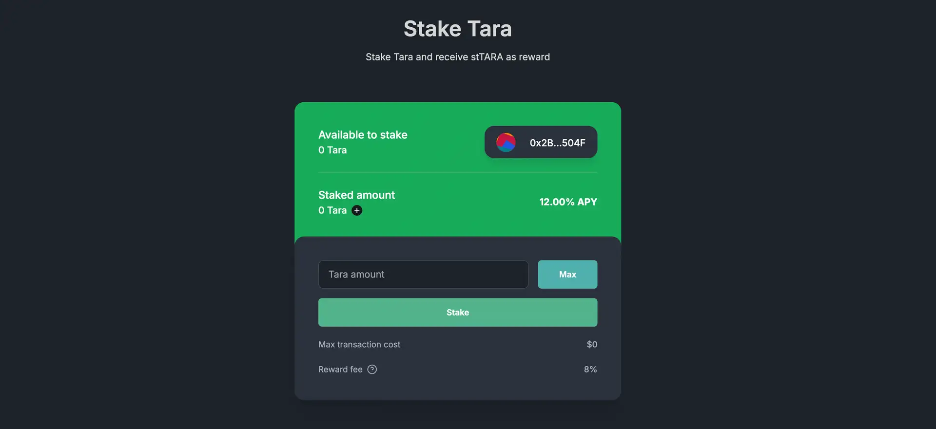Click the colorful wallet avatar icon
Viewport: 936px width, 429px height.
[x=506, y=142]
